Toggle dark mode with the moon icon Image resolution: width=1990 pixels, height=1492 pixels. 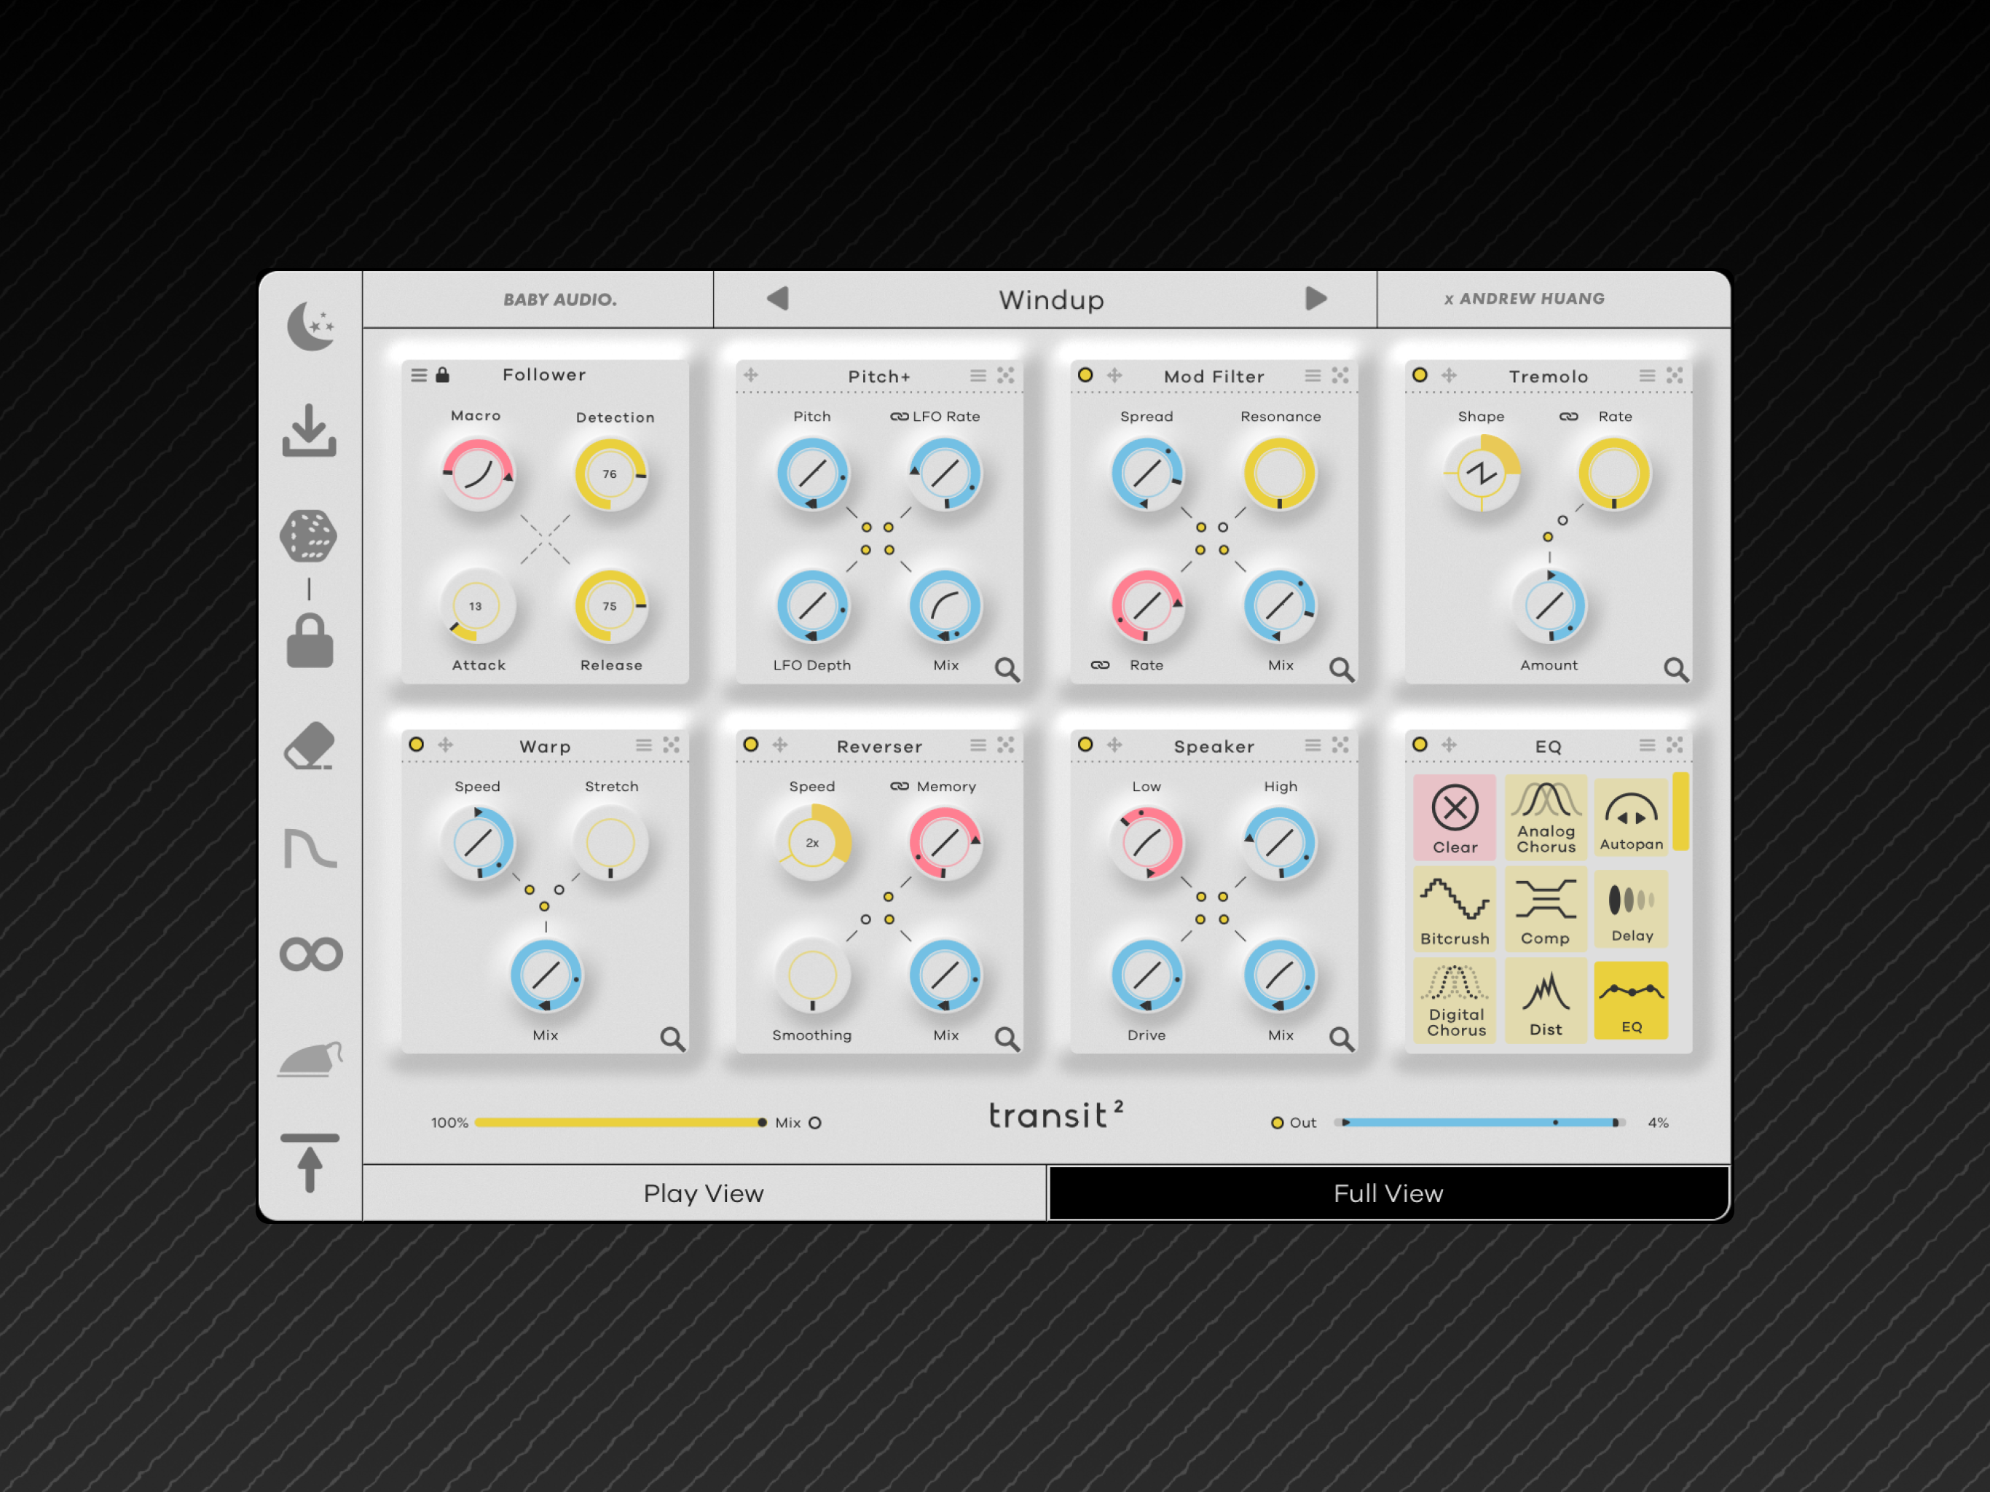click(310, 326)
